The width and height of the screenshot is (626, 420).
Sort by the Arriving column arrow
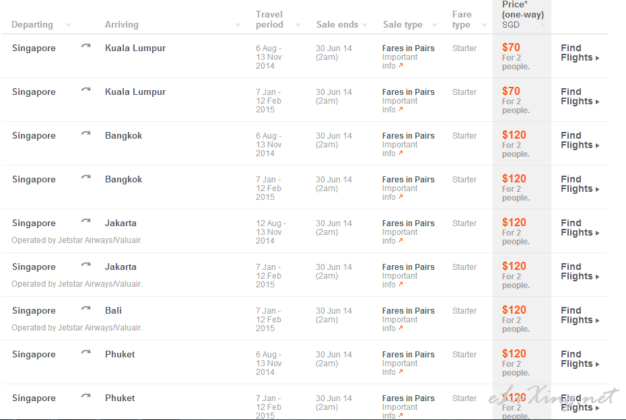pos(238,26)
